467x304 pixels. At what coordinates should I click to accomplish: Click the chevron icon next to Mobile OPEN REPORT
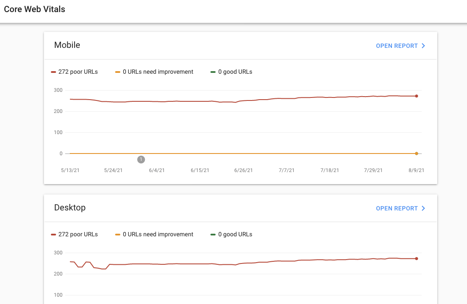423,46
